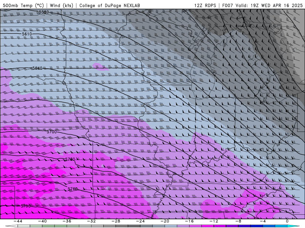Viewport: 305px width, 228px height.
Task: Click the 5760 height contour label
Action: point(72,189)
